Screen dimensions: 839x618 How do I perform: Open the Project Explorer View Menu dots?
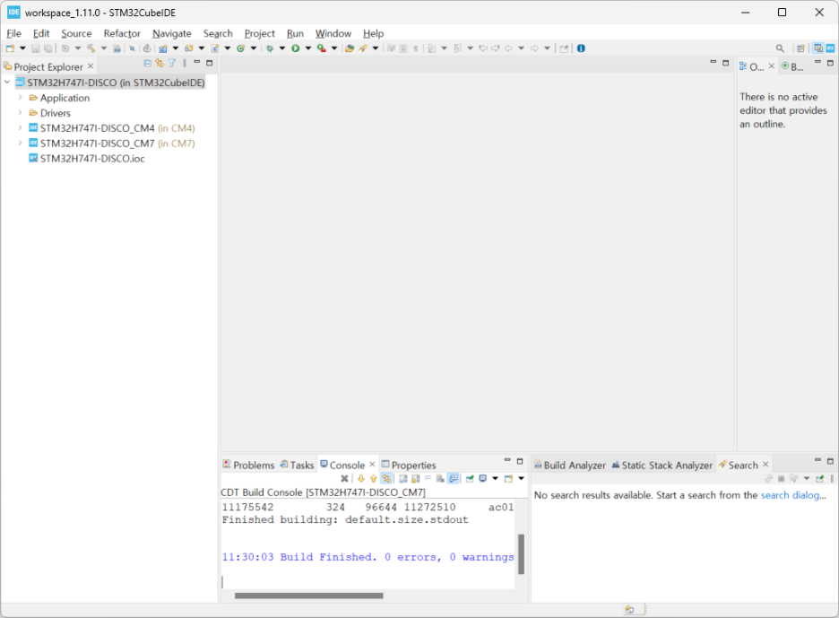coord(185,63)
